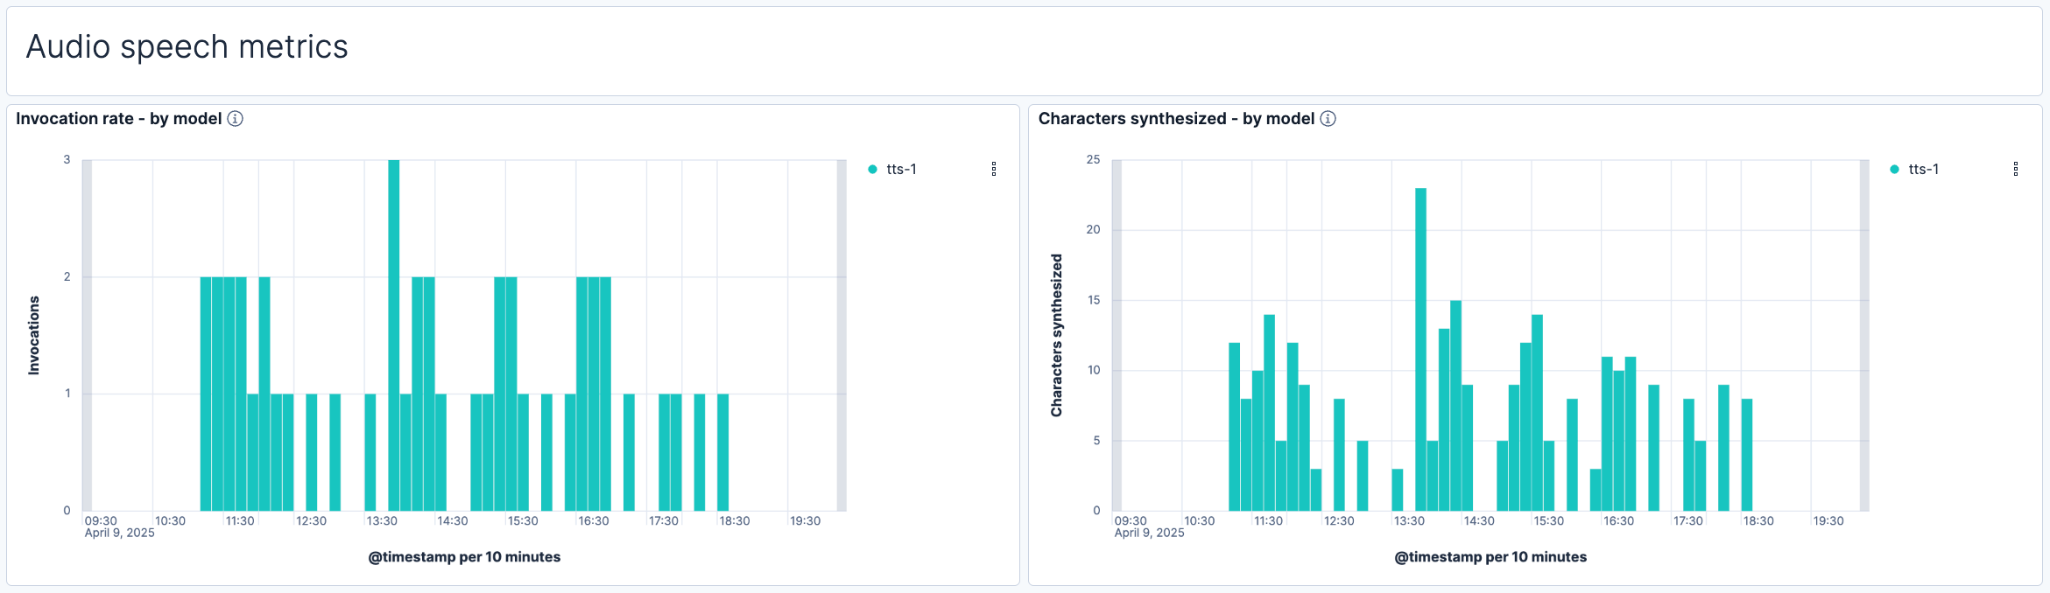Image resolution: width=2050 pixels, height=593 pixels.
Task: Open legend options menu in Characters synthesized chart
Action: click(x=2015, y=169)
